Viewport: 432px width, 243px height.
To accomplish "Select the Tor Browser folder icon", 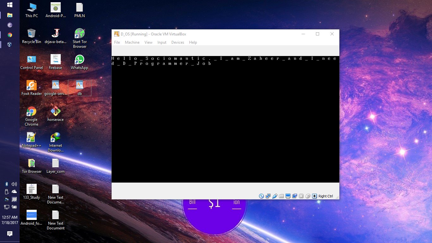I will [32, 166].
